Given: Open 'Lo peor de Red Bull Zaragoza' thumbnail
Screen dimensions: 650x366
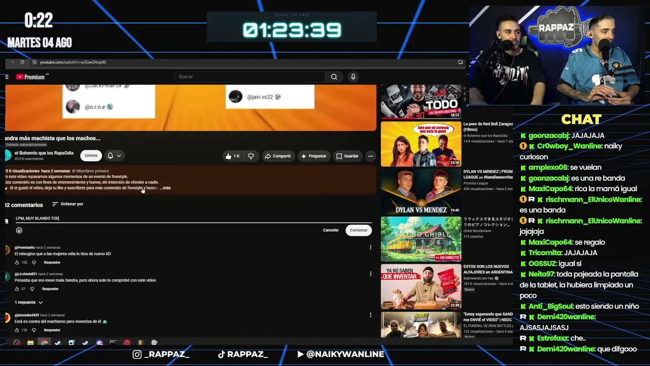Looking at the screenshot, I should 421,144.
